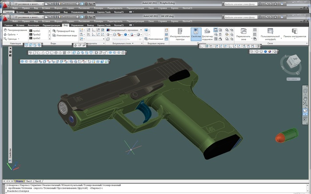
Task: Click Предыдущий вид (Previous View)
Action: [65, 31]
